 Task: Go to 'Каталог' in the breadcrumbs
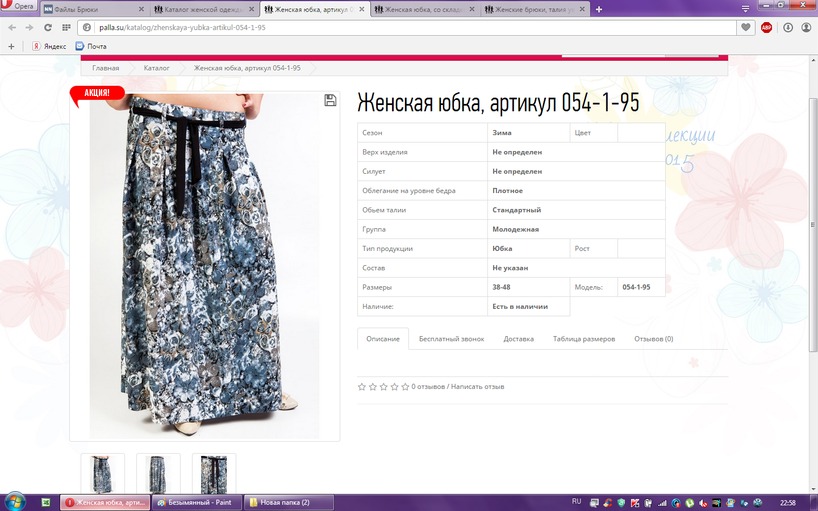coord(156,68)
